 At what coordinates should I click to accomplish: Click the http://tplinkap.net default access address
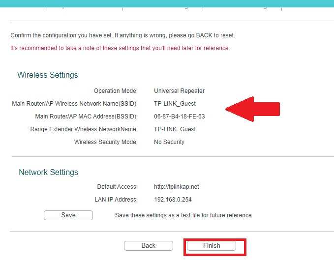tap(177, 187)
